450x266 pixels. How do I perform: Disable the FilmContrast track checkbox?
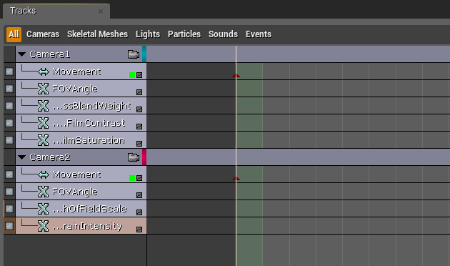(x=9, y=123)
